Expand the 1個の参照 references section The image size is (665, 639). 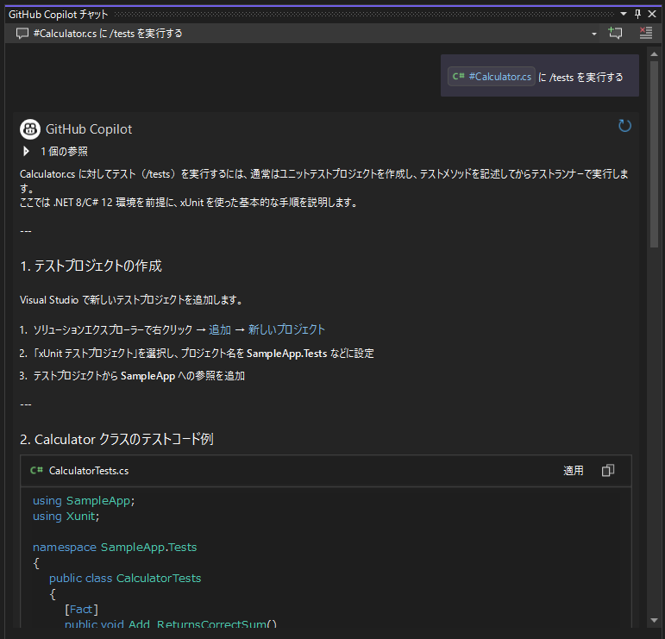(26, 151)
